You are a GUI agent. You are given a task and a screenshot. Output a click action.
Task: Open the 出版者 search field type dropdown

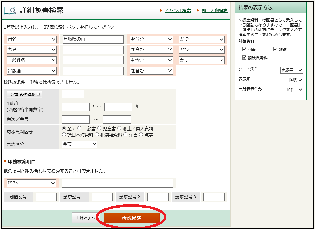coord(32,71)
